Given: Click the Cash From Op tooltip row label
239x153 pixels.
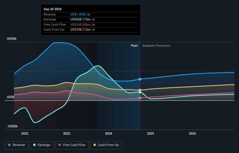Looking at the screenshot, I should (54, 30).
